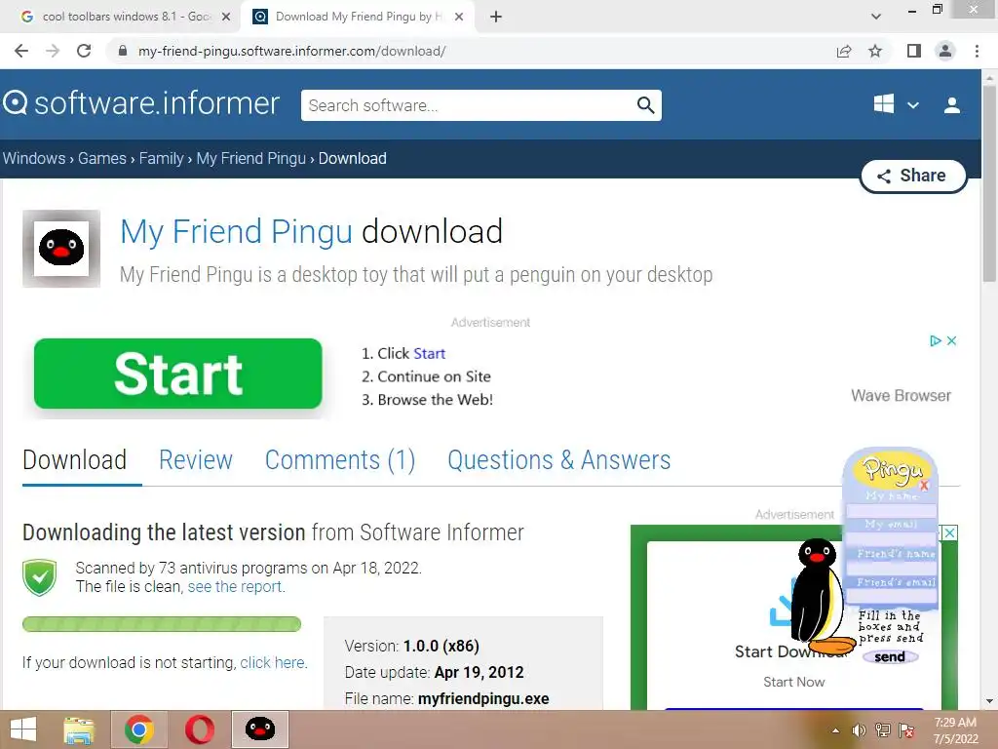Reload the current page

pos(84,51)
